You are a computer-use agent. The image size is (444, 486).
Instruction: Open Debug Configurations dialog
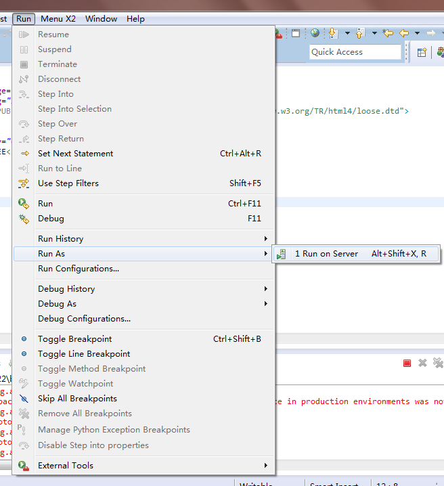(84, 319)
